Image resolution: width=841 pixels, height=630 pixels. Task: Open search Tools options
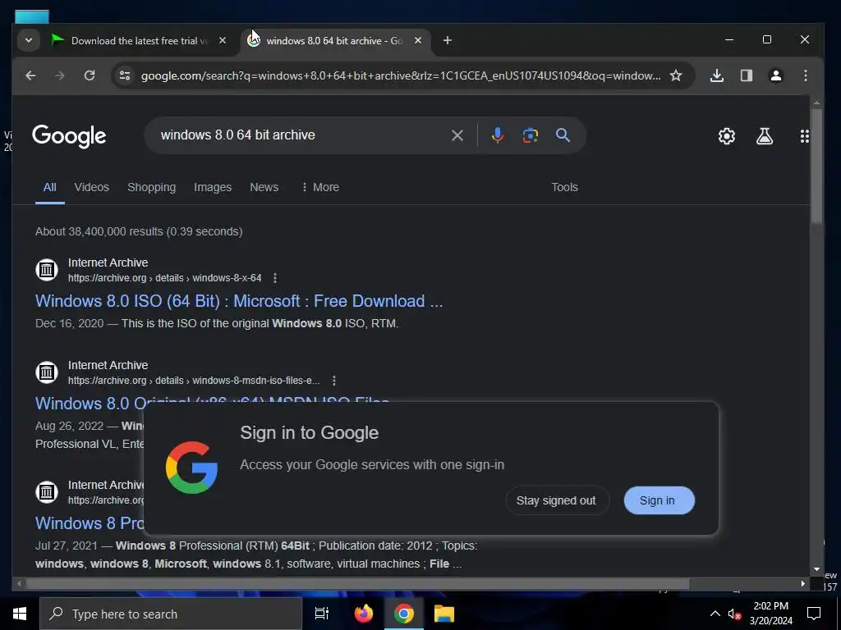pos(564,188)
